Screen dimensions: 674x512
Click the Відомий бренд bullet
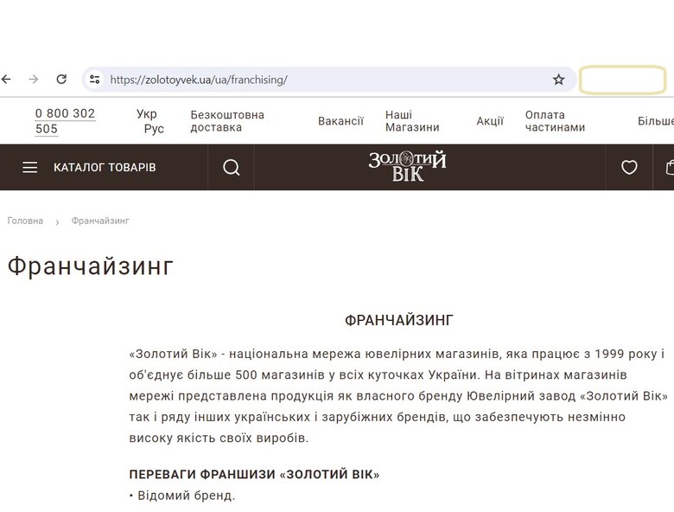[x=182, y=496]
